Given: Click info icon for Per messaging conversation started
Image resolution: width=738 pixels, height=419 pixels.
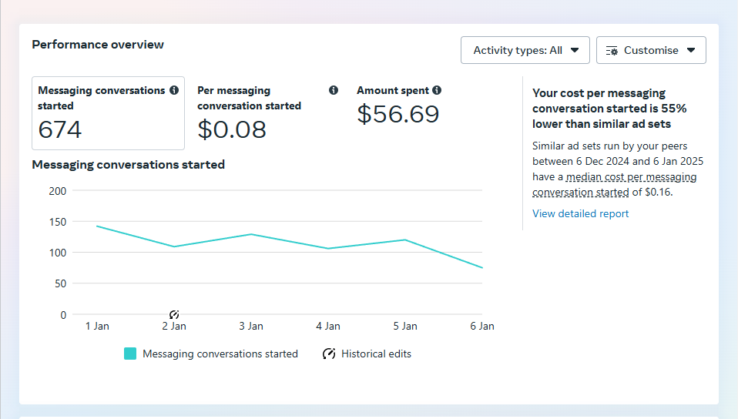Looking at the screenshot, I should click(x=334, y=90).
